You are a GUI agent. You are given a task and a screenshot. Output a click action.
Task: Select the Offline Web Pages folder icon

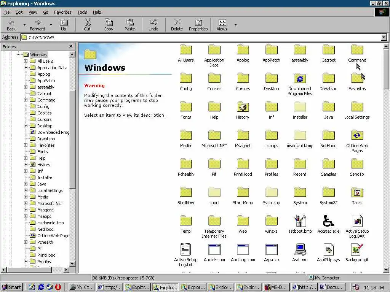point(357,136)
